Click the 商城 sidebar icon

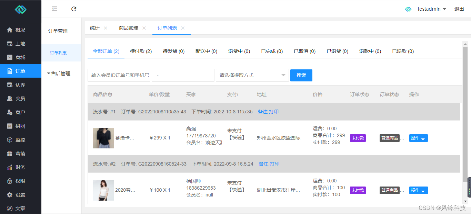10,57
